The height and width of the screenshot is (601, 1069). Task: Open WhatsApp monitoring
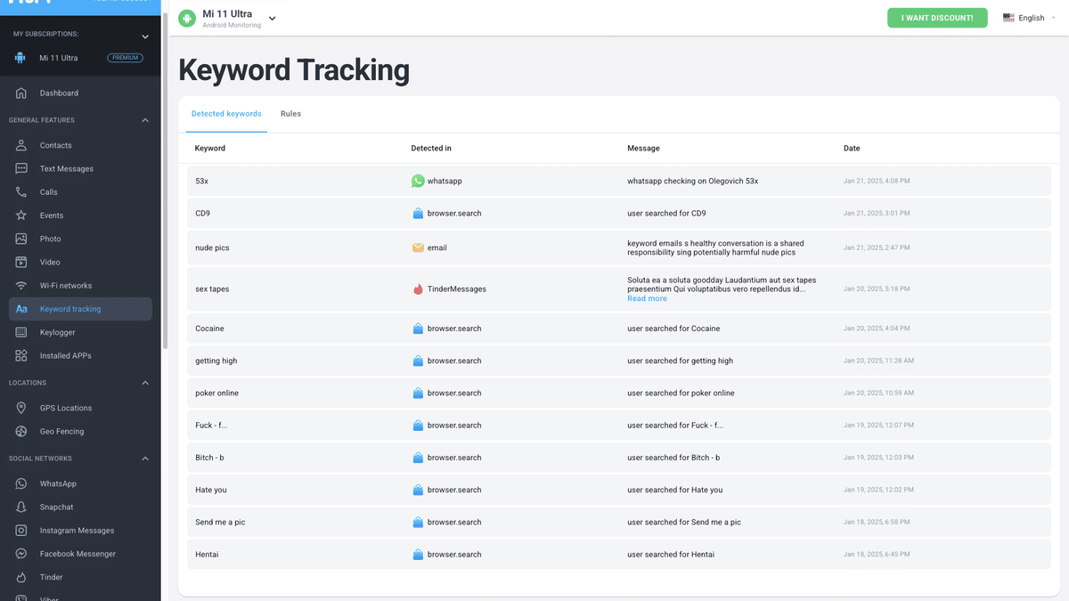pos(56,483)
